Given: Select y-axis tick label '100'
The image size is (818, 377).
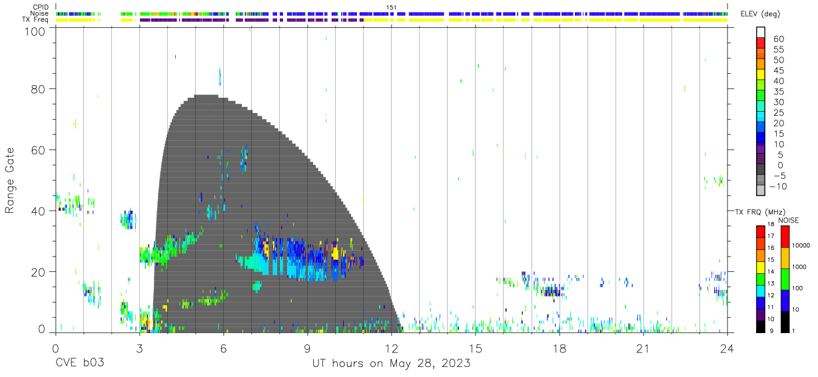Looking at the screenshot, I should [35, 31].
